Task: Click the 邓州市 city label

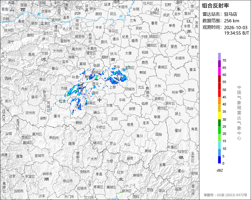Action: (x=30, y=113)
